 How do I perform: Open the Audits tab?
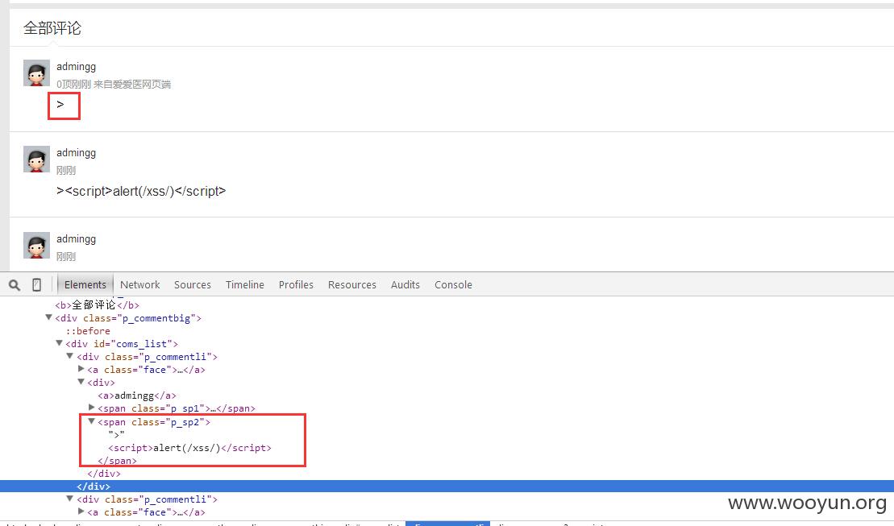405,285
